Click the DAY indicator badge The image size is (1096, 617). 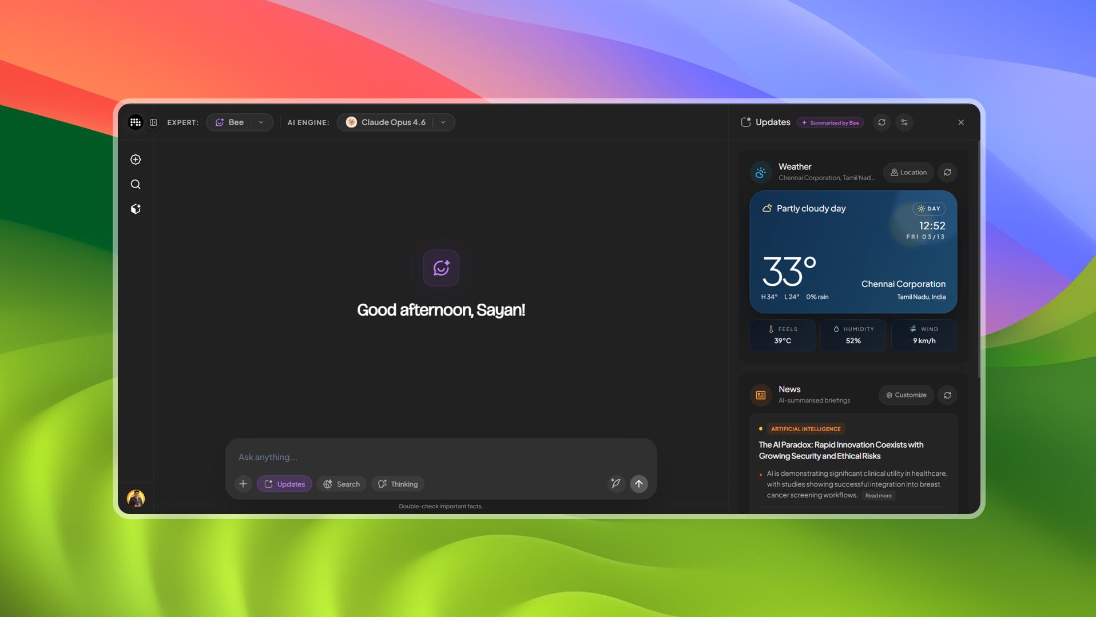tap(929, 209)
